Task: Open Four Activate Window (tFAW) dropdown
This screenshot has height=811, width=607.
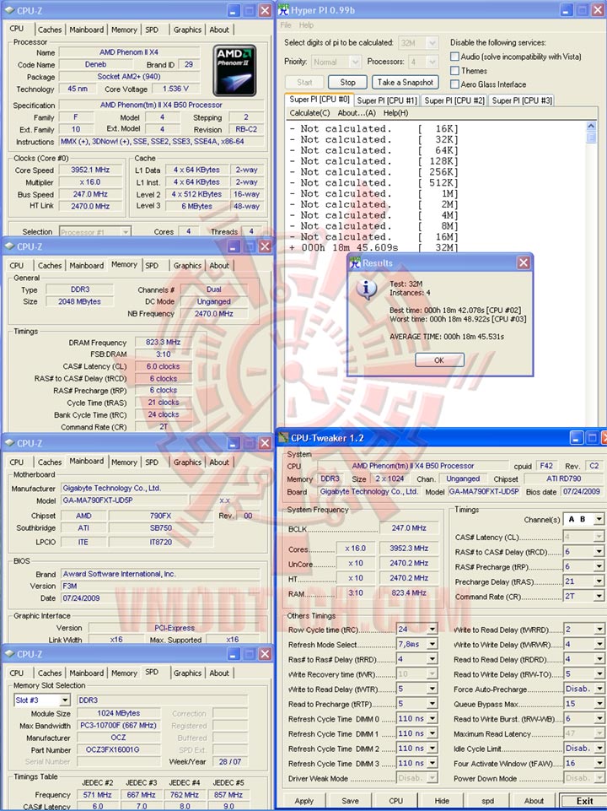Action: pyautogui.click(x=599, y=763)
